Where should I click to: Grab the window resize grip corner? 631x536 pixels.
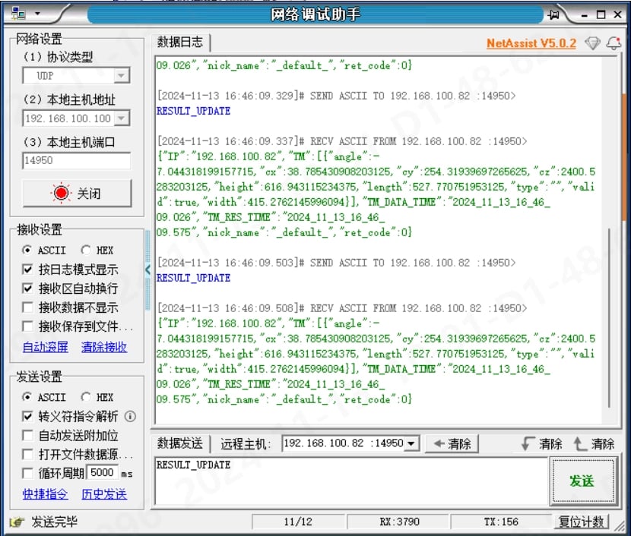click(x=620, y=525)
